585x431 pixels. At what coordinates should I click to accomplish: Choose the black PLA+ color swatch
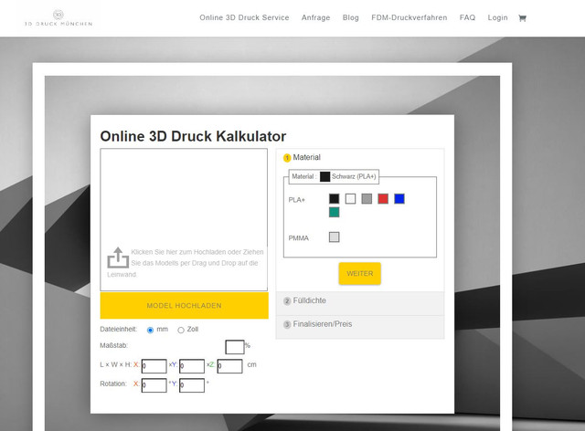[335, 199]
